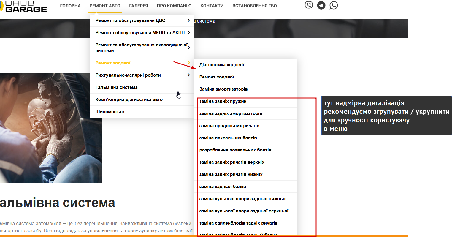452x237 pixels.
Task: Expand arrow next to Ремонт та обслуговування ДВС
Action: coord(189,20)
